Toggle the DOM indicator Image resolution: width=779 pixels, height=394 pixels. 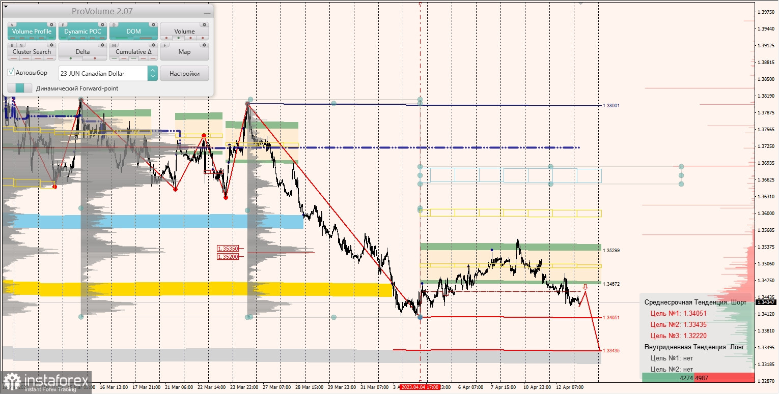(x=133, y=31)
